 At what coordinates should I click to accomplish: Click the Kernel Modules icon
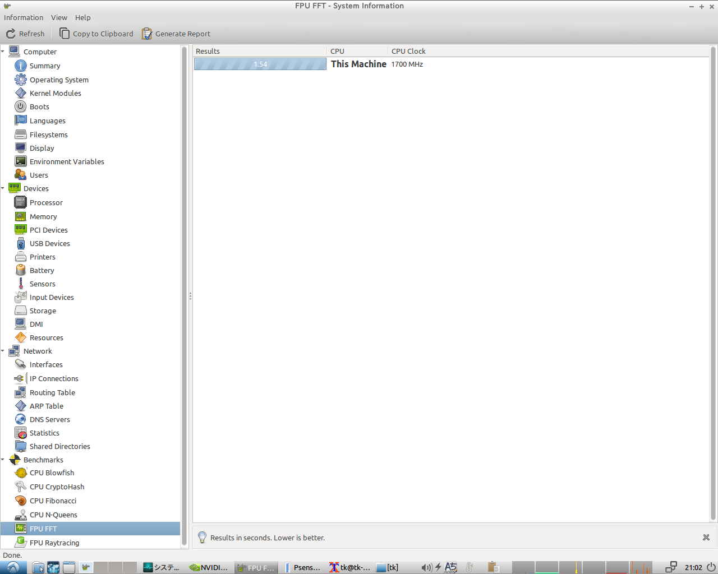pos(21,93)
